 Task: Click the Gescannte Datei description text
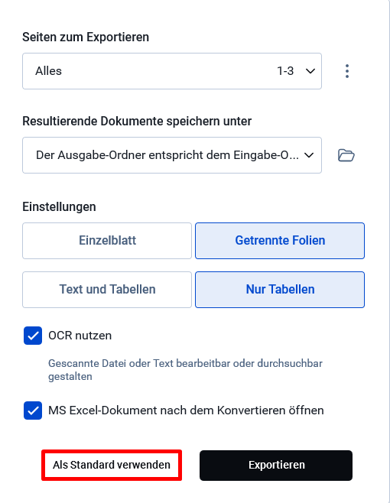click(x=185, y=369)
